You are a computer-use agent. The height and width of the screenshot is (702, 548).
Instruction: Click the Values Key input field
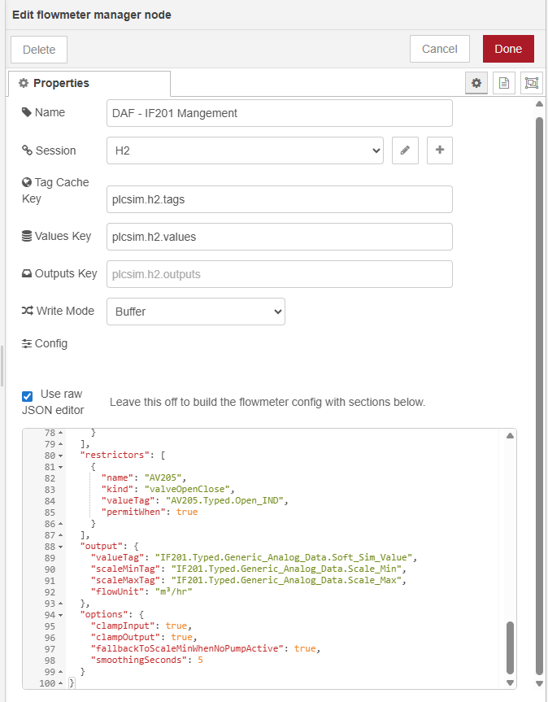[280, 237]
